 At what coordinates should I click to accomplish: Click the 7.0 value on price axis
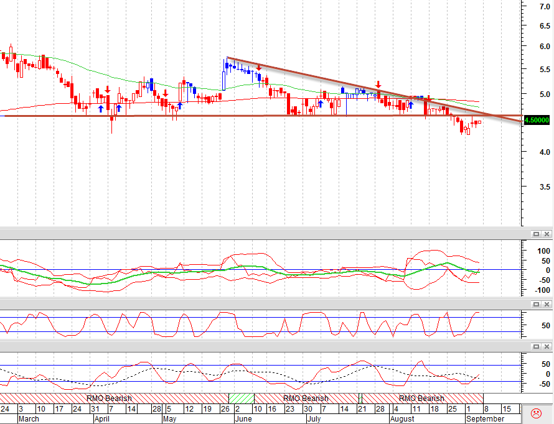click(545, 7)
